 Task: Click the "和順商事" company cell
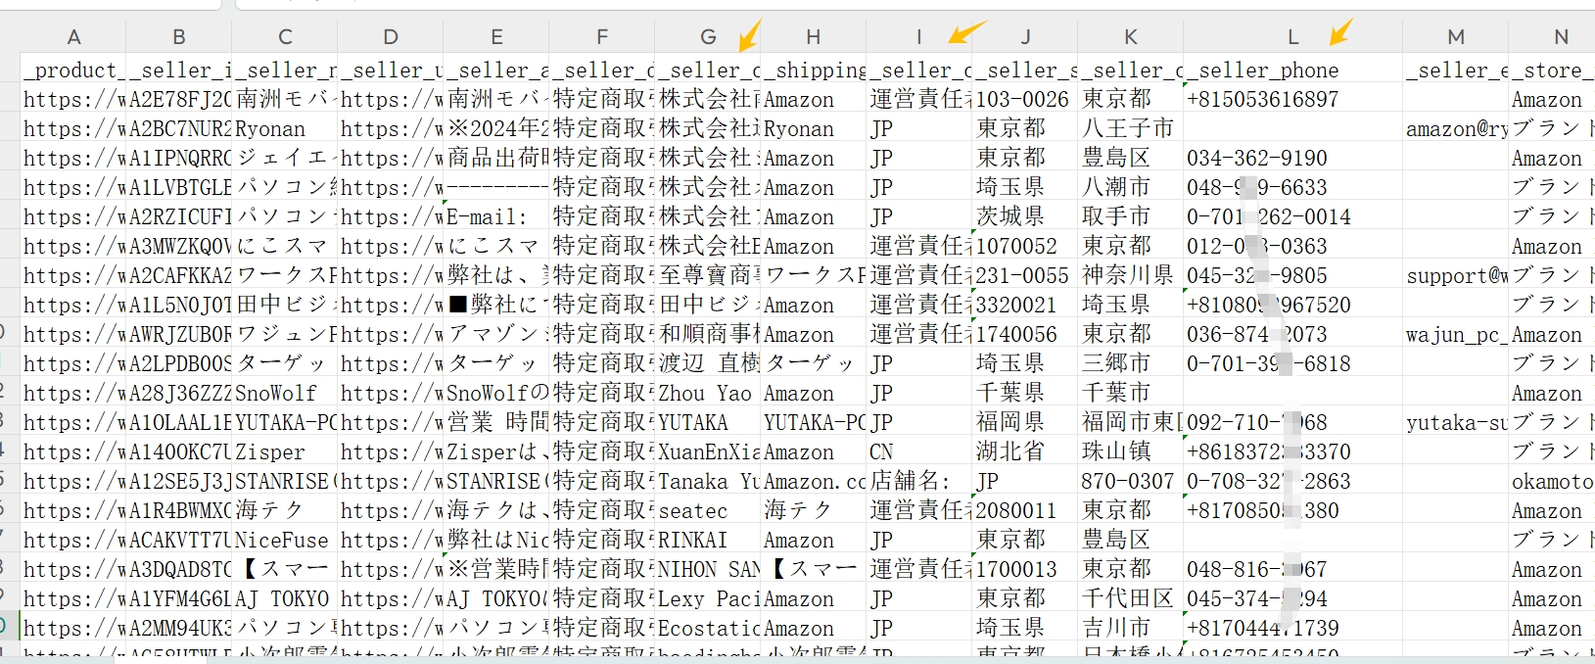click(708, 334)
